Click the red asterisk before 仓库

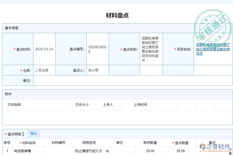21,70
